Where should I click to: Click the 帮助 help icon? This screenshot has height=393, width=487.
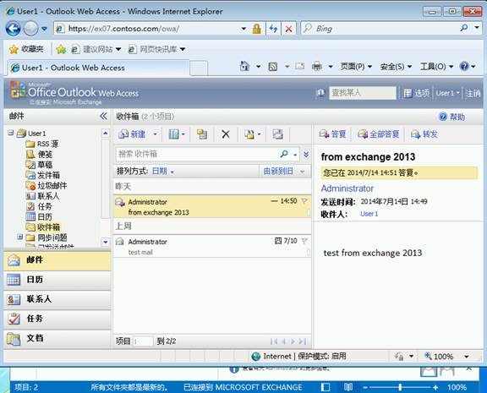pos(442,117)
